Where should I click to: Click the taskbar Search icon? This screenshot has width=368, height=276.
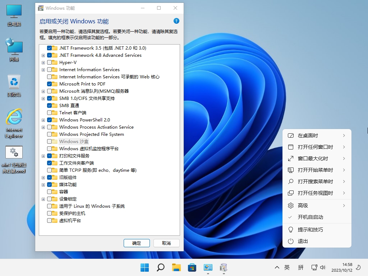tap(160, 267)
